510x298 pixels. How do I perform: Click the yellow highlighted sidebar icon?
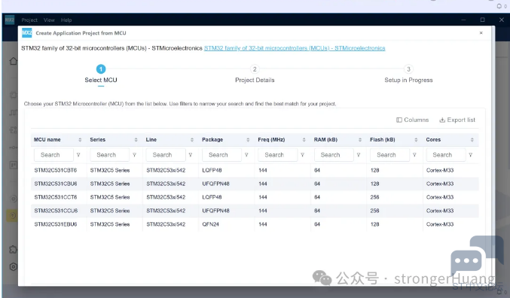[12, 216]
